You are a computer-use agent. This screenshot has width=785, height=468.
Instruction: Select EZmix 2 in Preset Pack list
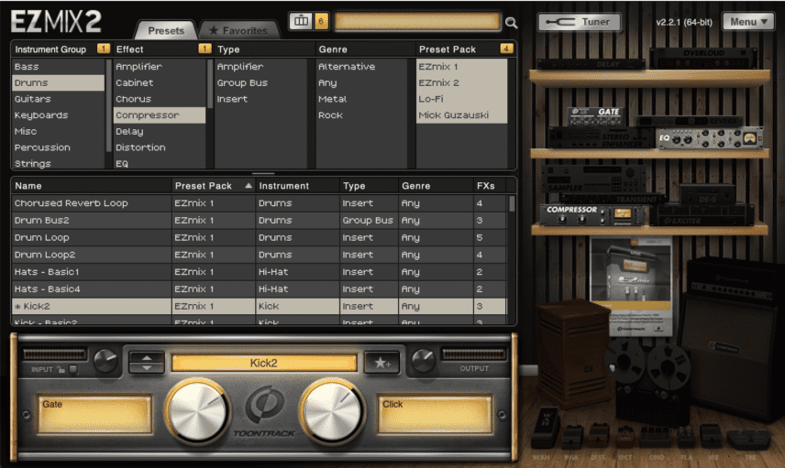click(x=461, y=82)
